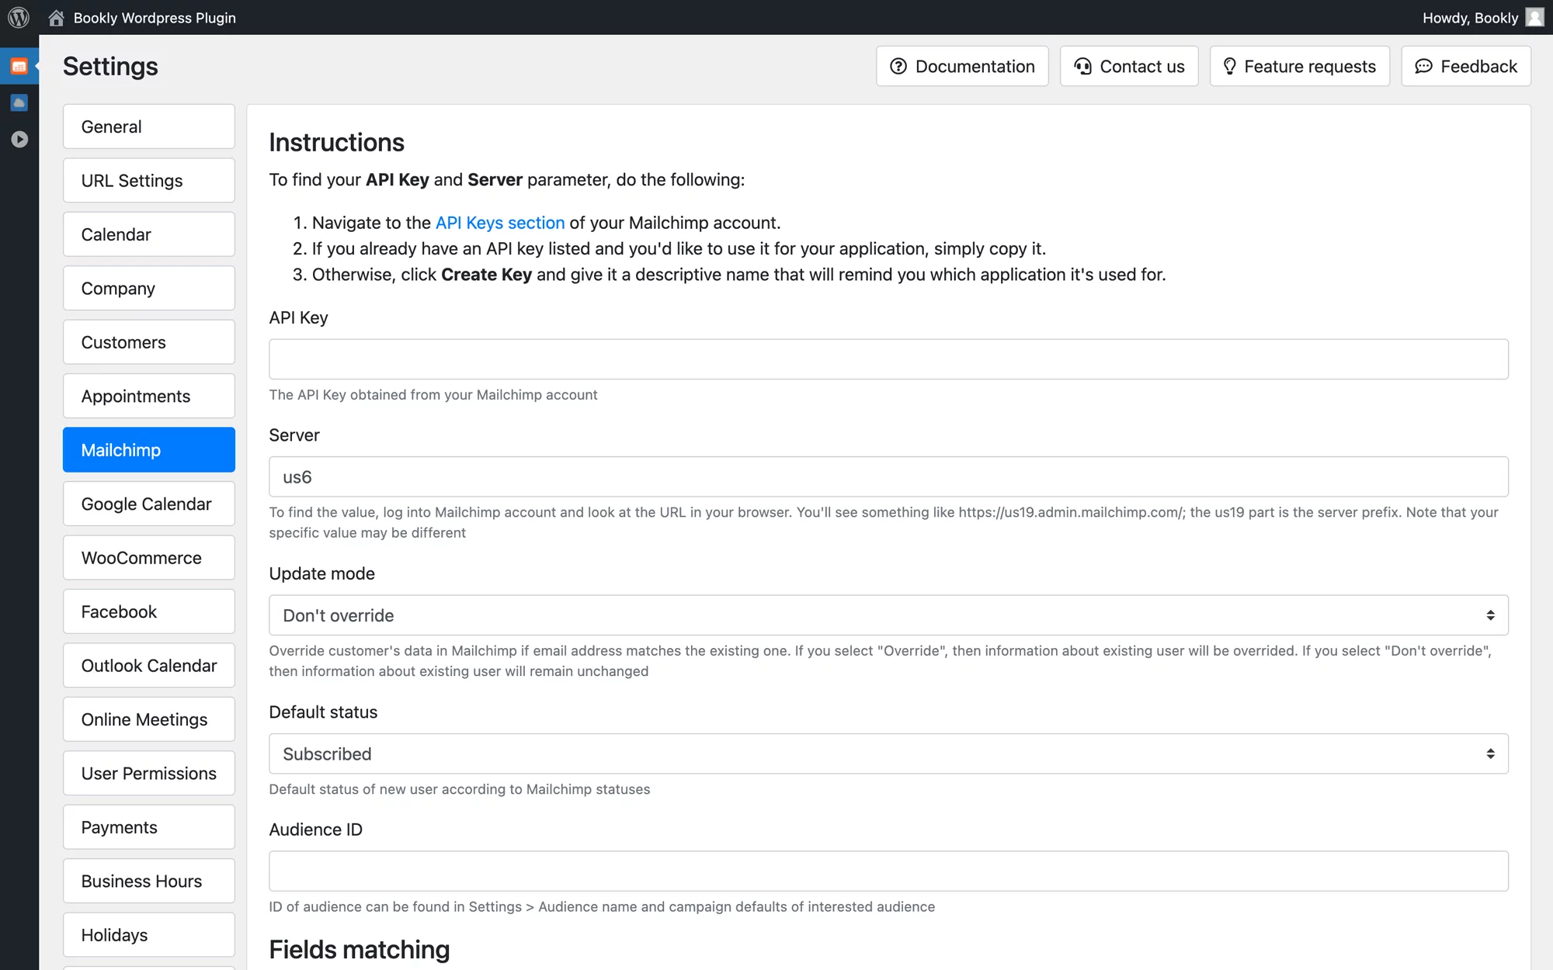Image resolution: width=1553 pixels, height=970 pixels.
Task: Open Feature requests
Action: pyautogui.click(x=1300, y=66)
